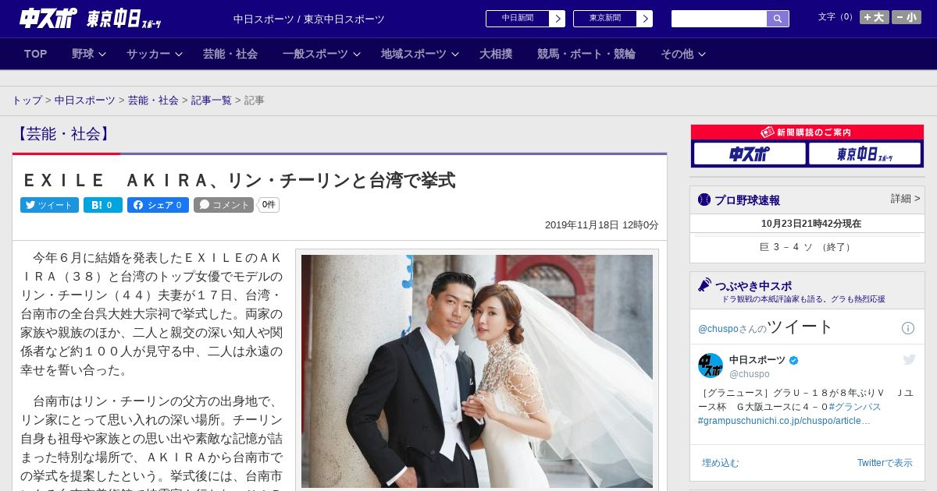Open the 大相撲 section
The image size is (937, 491).
(496, 54)
